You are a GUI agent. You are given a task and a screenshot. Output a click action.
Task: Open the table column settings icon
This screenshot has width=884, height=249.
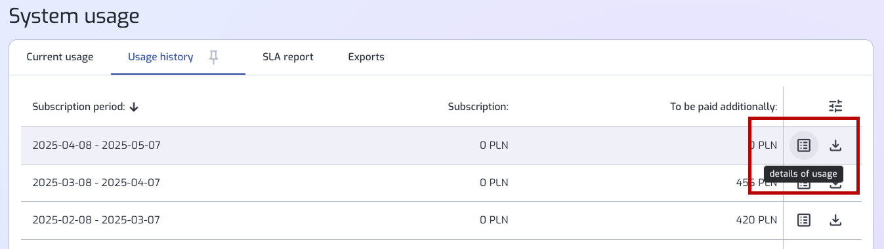tap(835, 106)
